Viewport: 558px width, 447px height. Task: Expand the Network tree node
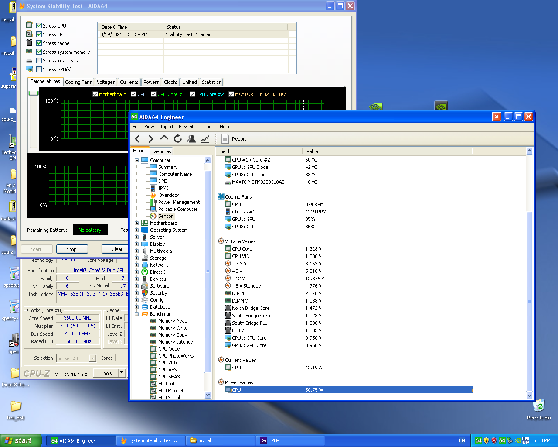(136, 265)
